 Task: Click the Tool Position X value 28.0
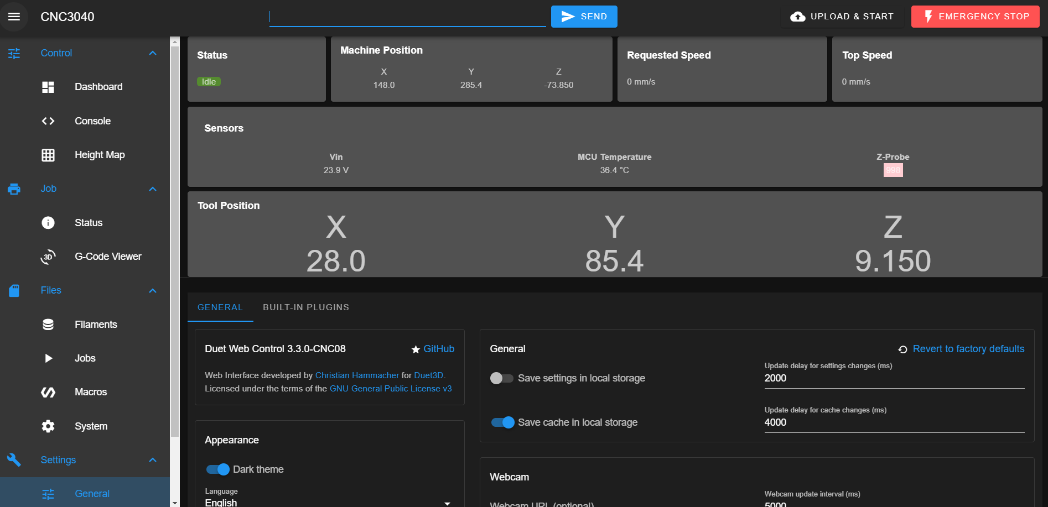(336, 261)
